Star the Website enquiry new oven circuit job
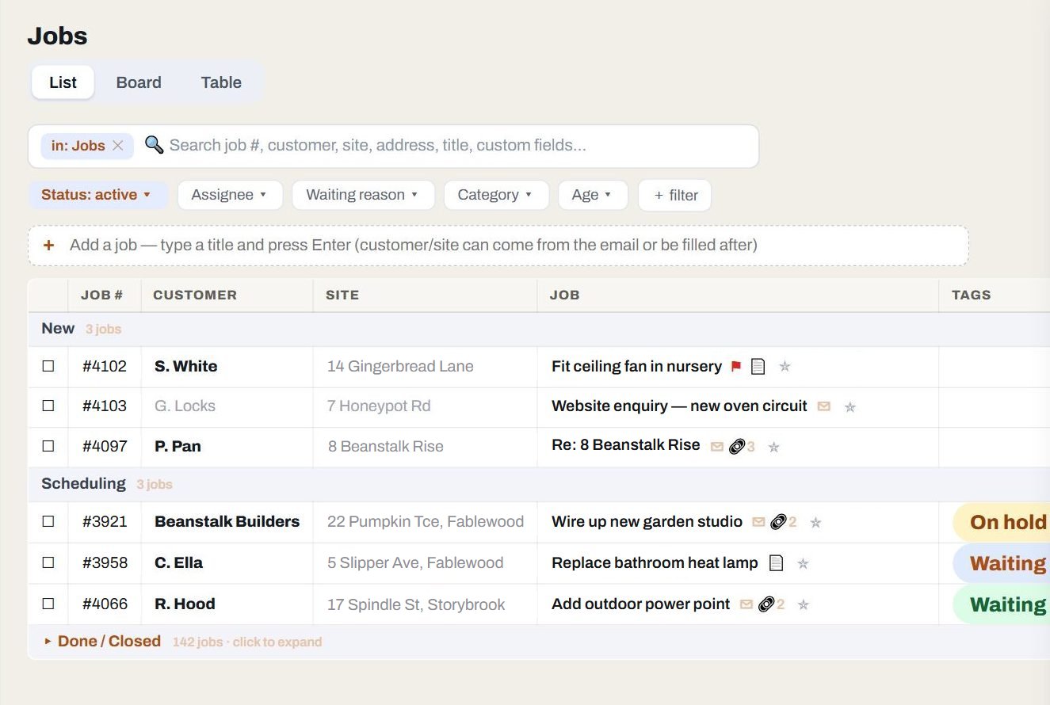 pos(850,407)
